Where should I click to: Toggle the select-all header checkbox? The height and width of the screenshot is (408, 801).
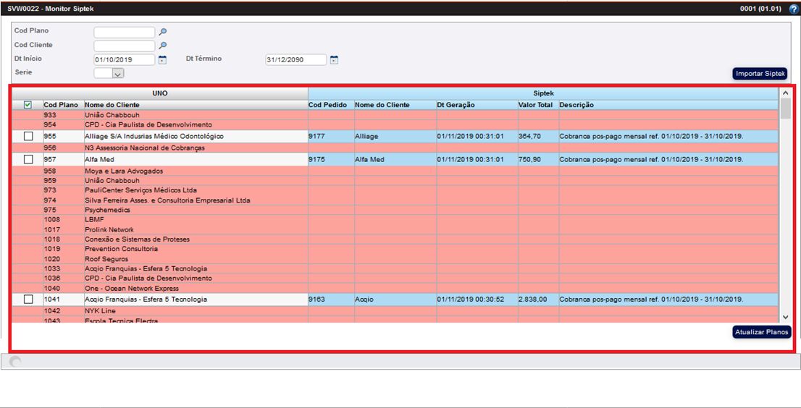coord(28,105)
